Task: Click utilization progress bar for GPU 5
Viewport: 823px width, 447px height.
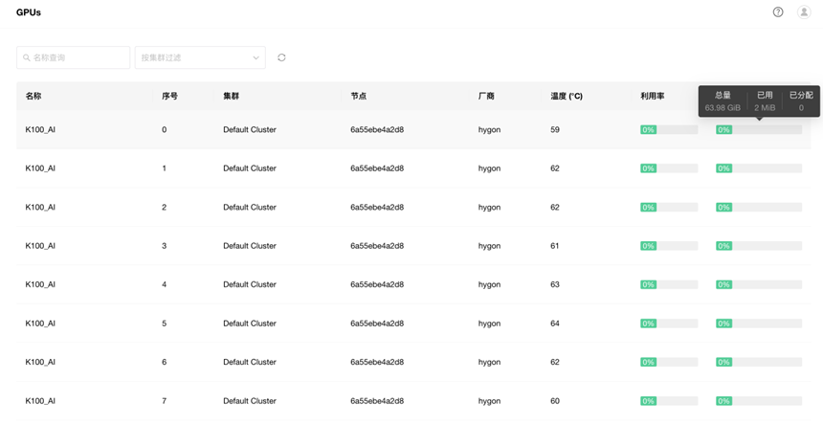Action: click(x=669, y=324)
